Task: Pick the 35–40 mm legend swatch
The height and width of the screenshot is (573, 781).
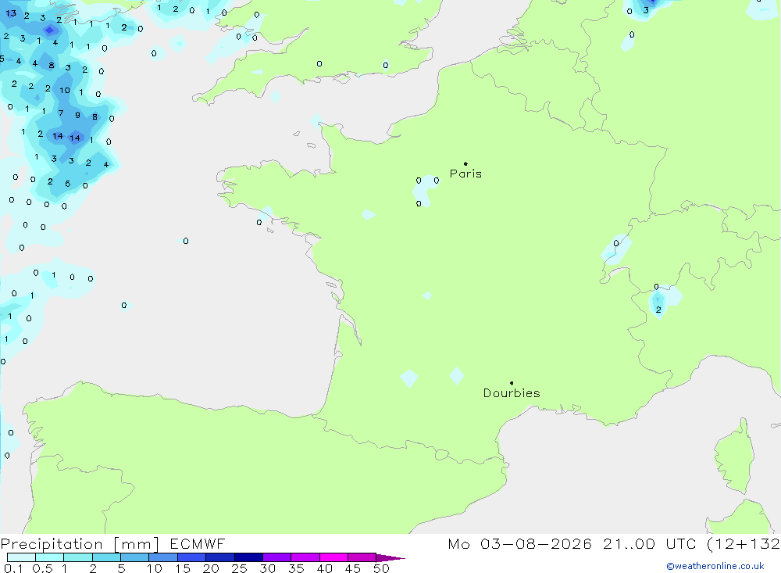Action: pos(305,557)
